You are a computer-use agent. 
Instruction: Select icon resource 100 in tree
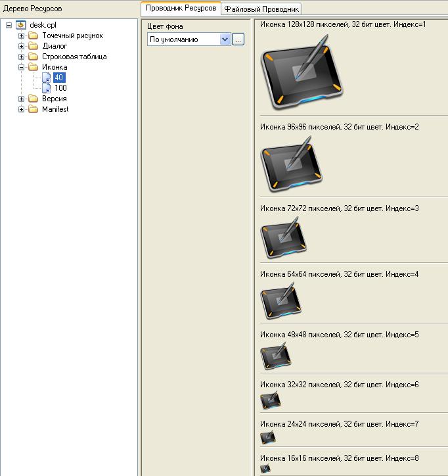[60, 88]
